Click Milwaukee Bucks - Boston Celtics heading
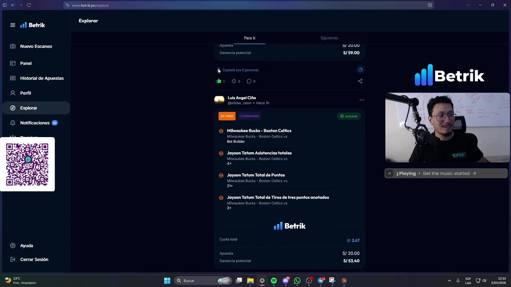The width and height of the screenshot is (511, 287). click(x=259, y=131)
